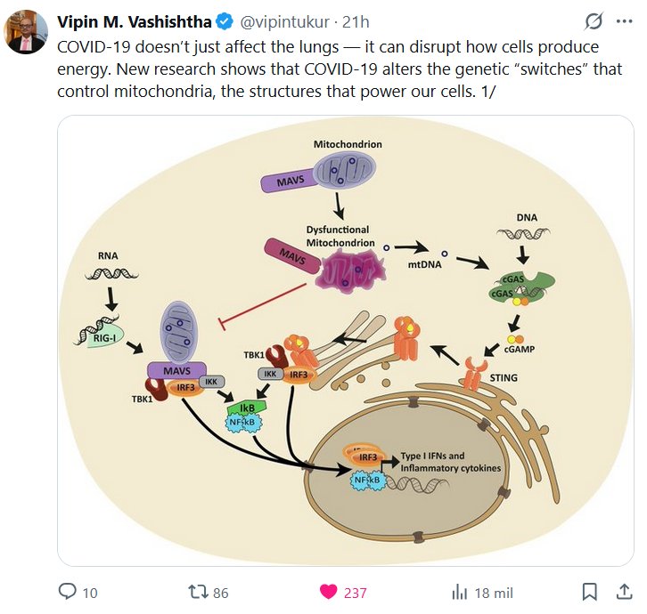Click the Grok slashed-circle icon

[x=593, y=20]
